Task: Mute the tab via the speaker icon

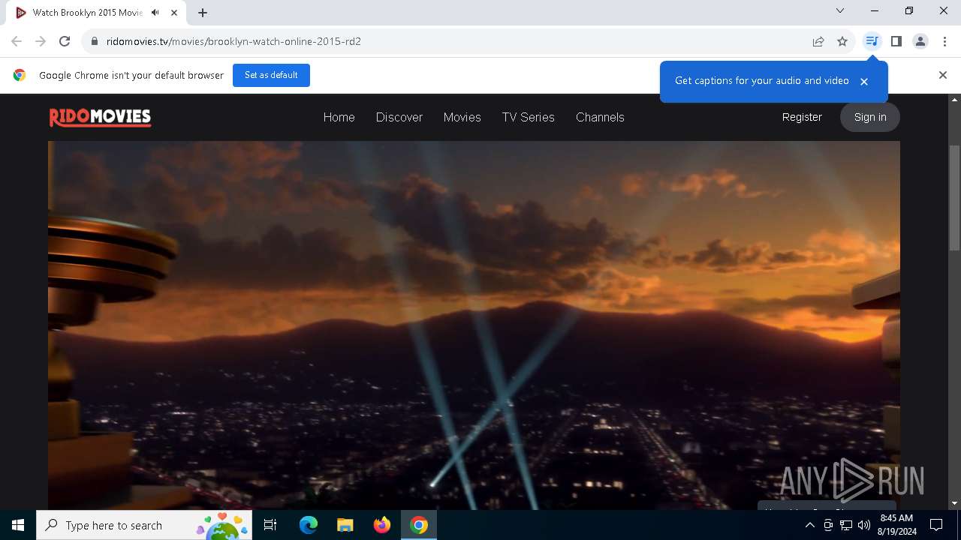Action: click(x=155, y=13)
